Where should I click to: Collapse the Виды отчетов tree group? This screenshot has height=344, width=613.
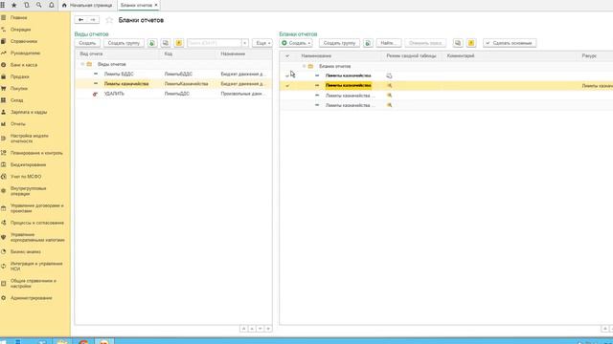click(x=82, y=64)
